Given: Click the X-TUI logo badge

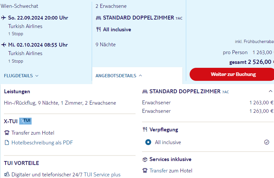Looking at the screenshot, I should (x=25, y=121).
